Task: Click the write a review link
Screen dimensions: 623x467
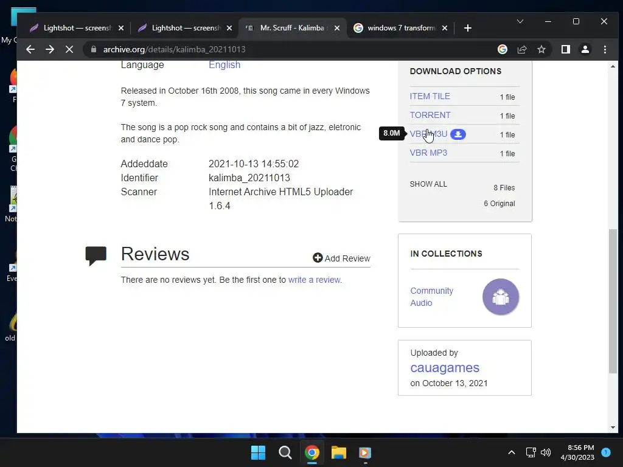Action: [x=315, y=280]
